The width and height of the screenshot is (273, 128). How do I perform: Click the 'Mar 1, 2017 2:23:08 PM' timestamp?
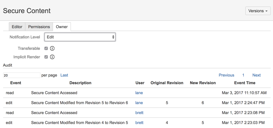[243, 113]
